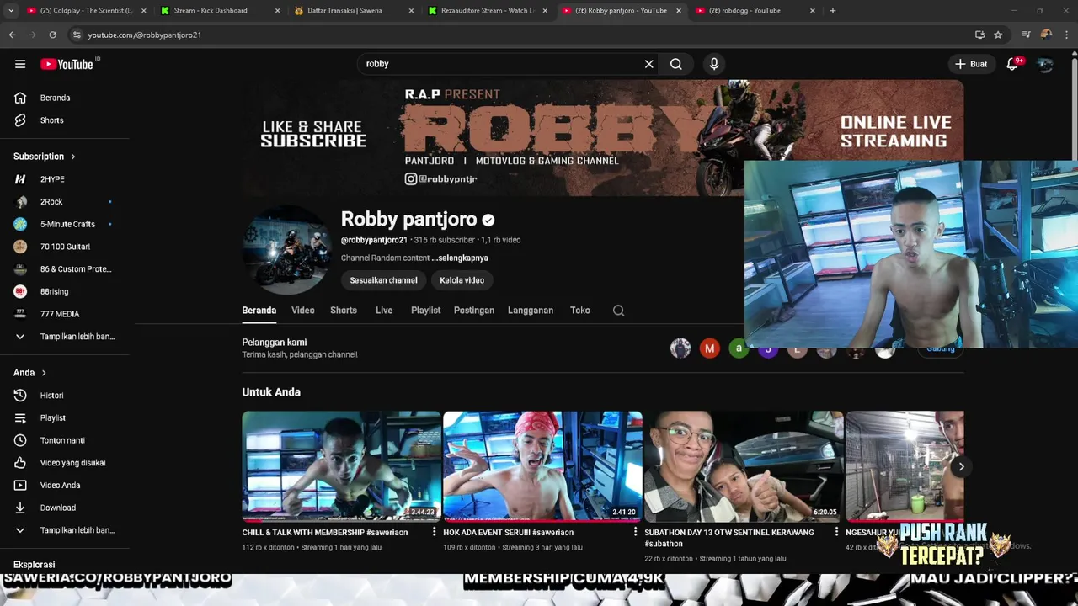Image resolution: width=1078 pixels, height=606 pixels.
Task: Switch to the Live channel tab
Action: pyautogui.click(x=384, y=311)
